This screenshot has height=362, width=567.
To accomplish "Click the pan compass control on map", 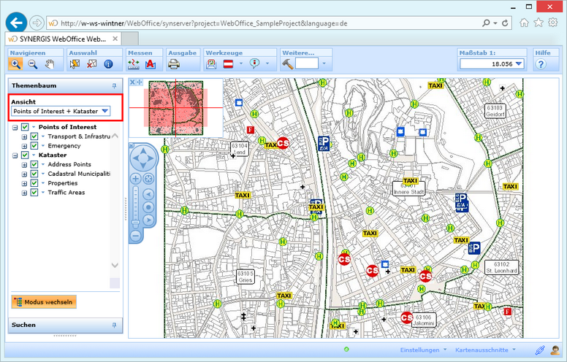I will [144, 158].
